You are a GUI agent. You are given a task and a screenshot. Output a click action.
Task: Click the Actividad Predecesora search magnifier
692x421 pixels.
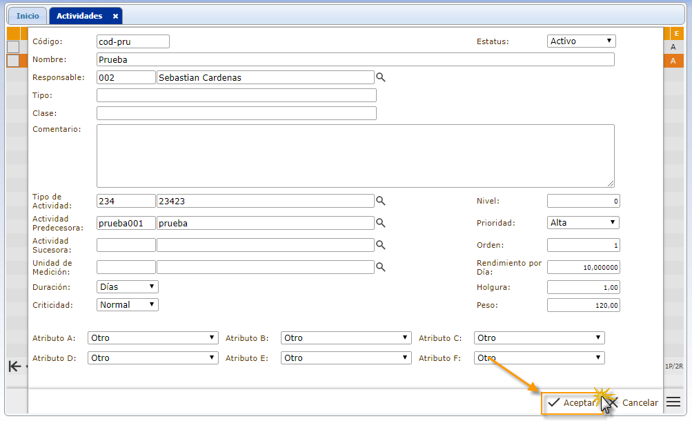[x=380, y=223]
